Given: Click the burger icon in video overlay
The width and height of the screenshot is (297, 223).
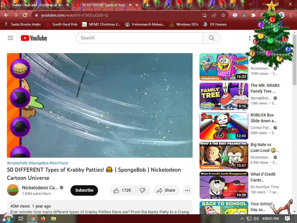Looking at the screenshot, I should (x=20, y=69).
